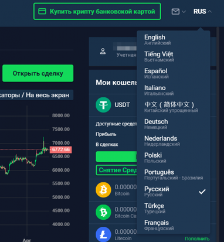Click the blue Litecoin icon
Image resolution: width=224 pixels, height=242 pixels.
coord(103,234)
